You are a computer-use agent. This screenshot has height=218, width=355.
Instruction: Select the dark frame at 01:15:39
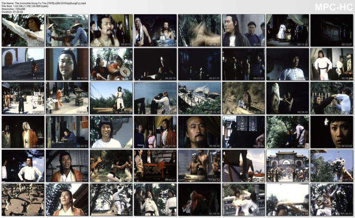coord(199,199)
